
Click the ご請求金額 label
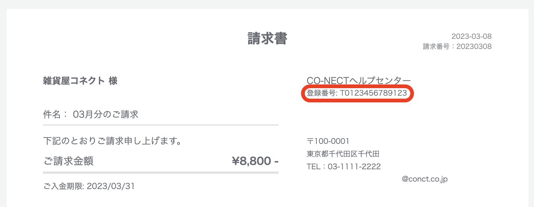[68, 161]
